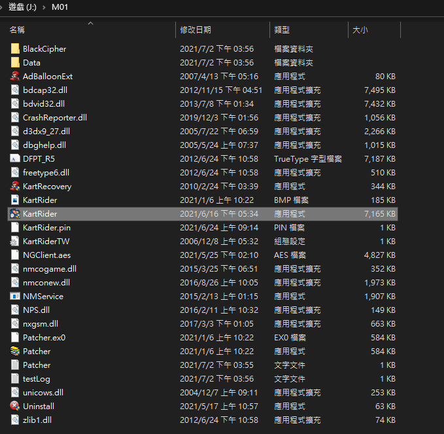This screenshot has width=444, height=434.
Task: Select the nmconew.dll file name
Action: pos(46,282)
